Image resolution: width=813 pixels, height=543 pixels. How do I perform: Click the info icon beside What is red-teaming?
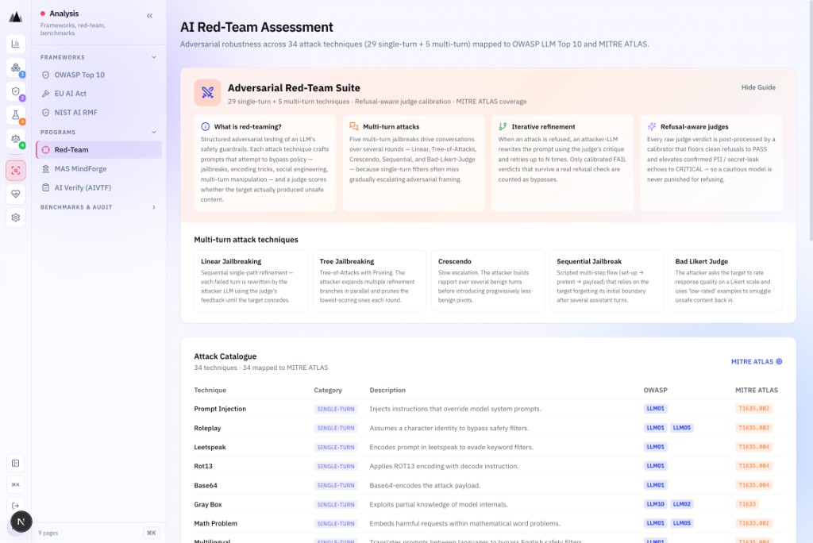[206, 126]
